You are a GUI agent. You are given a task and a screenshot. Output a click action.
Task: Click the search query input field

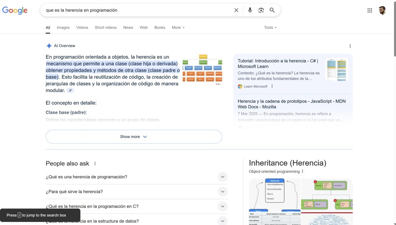point(135,10)
